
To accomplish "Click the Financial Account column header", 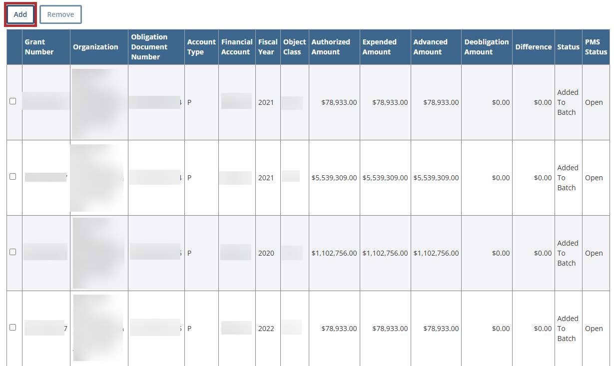I will 237,47.
